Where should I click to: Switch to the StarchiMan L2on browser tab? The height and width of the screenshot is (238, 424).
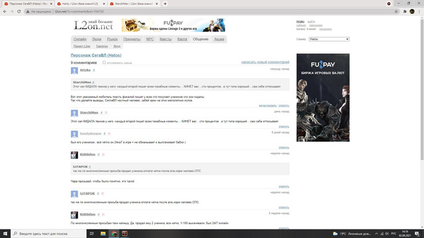[x=133, y=4]
